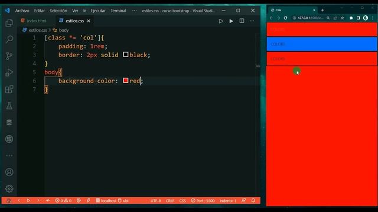Show additional views ellipsis in activity bar
Image resolution: width=378 pixels, height=212 pixels.
9,155
